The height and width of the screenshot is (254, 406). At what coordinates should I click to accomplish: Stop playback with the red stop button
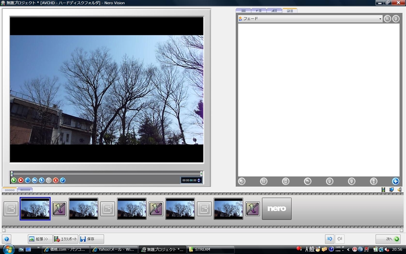point(21,180)
